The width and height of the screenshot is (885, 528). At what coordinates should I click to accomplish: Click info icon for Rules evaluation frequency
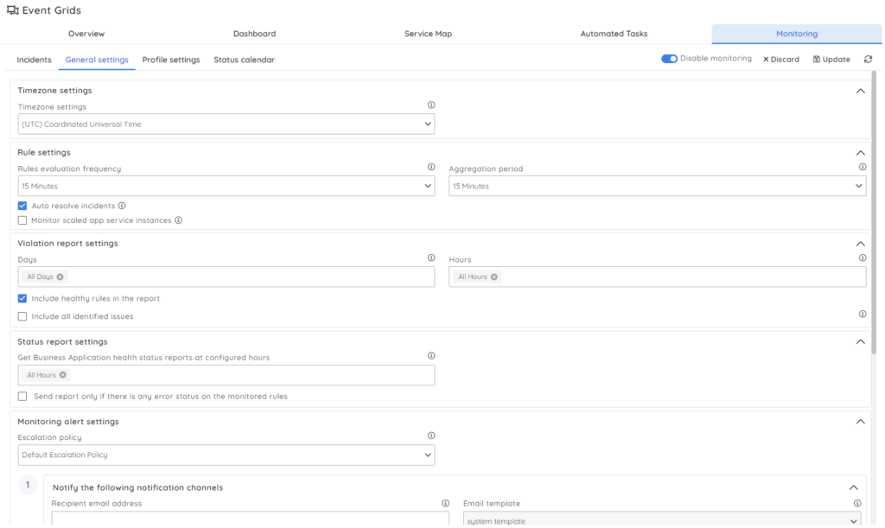pyautogui.click(x=431, y=168)
